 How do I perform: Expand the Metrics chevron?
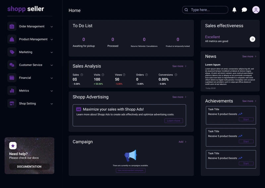52,91
